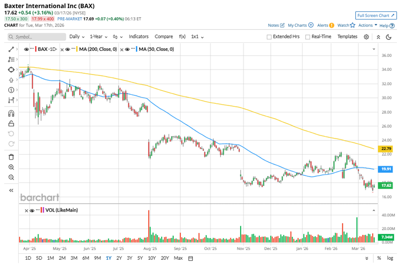The image size is (399, 266).
Task: Undo the last chart action
Action: click(11, 134)
